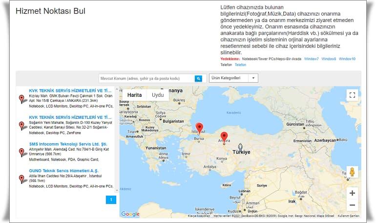
Task: Click the Google logo on the map
Action: click(130, 214)
